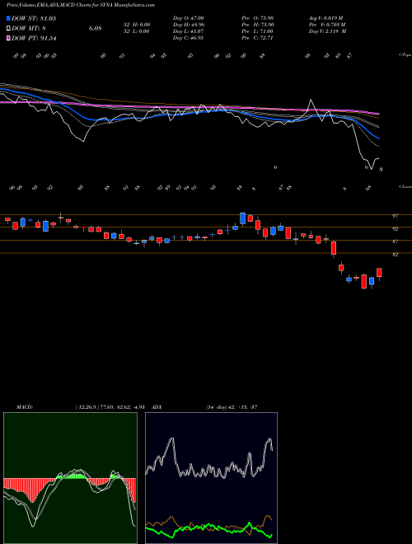Click the '52 H: 0.00' value
This screenshot has width=412, height=544.
point(137,25)
